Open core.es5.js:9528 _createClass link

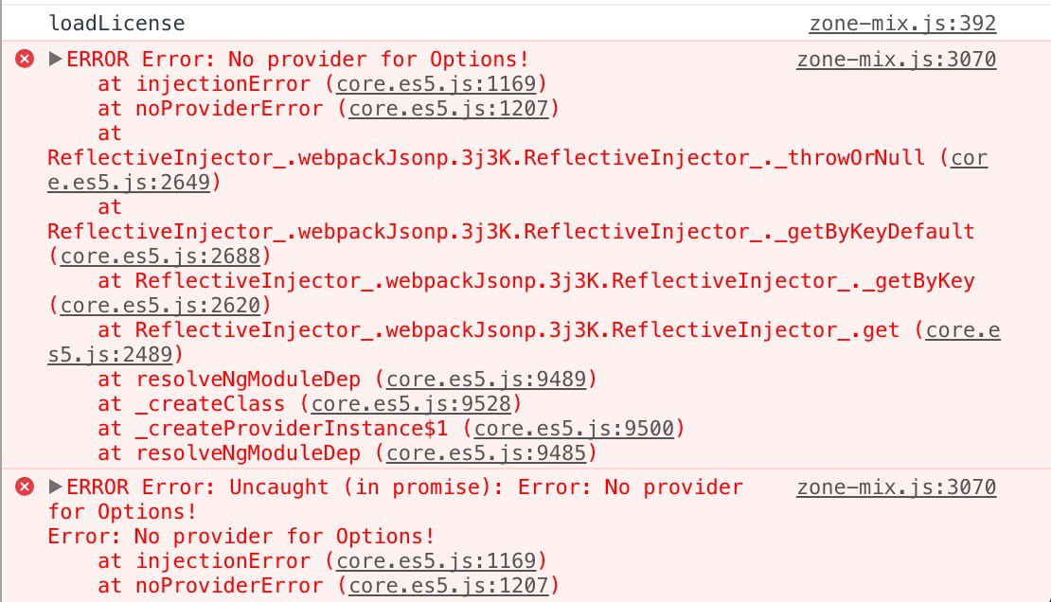tap(411, 403)
